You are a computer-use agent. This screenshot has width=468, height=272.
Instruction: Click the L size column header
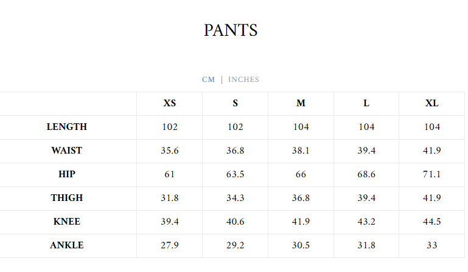[366, 103]
